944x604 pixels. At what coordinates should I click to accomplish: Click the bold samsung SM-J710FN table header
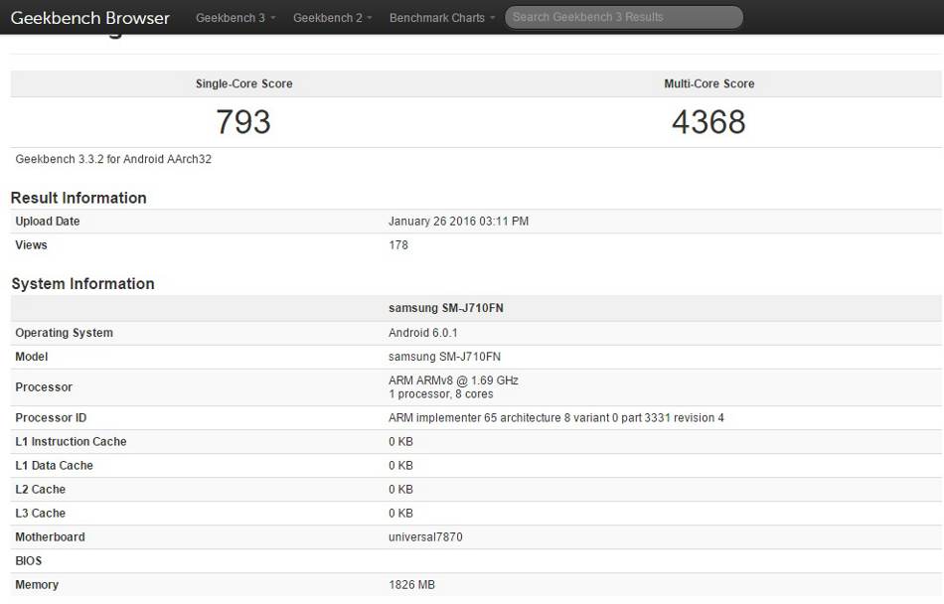coord(445,308)
